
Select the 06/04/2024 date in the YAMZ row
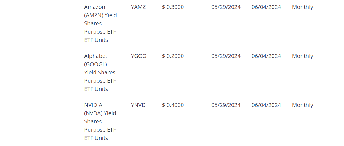coord(266,7)
